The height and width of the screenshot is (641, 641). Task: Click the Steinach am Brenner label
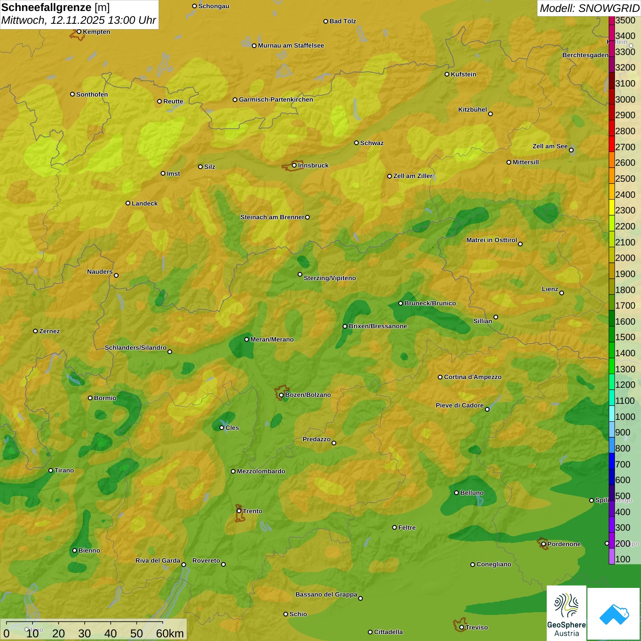click(272, 217)
